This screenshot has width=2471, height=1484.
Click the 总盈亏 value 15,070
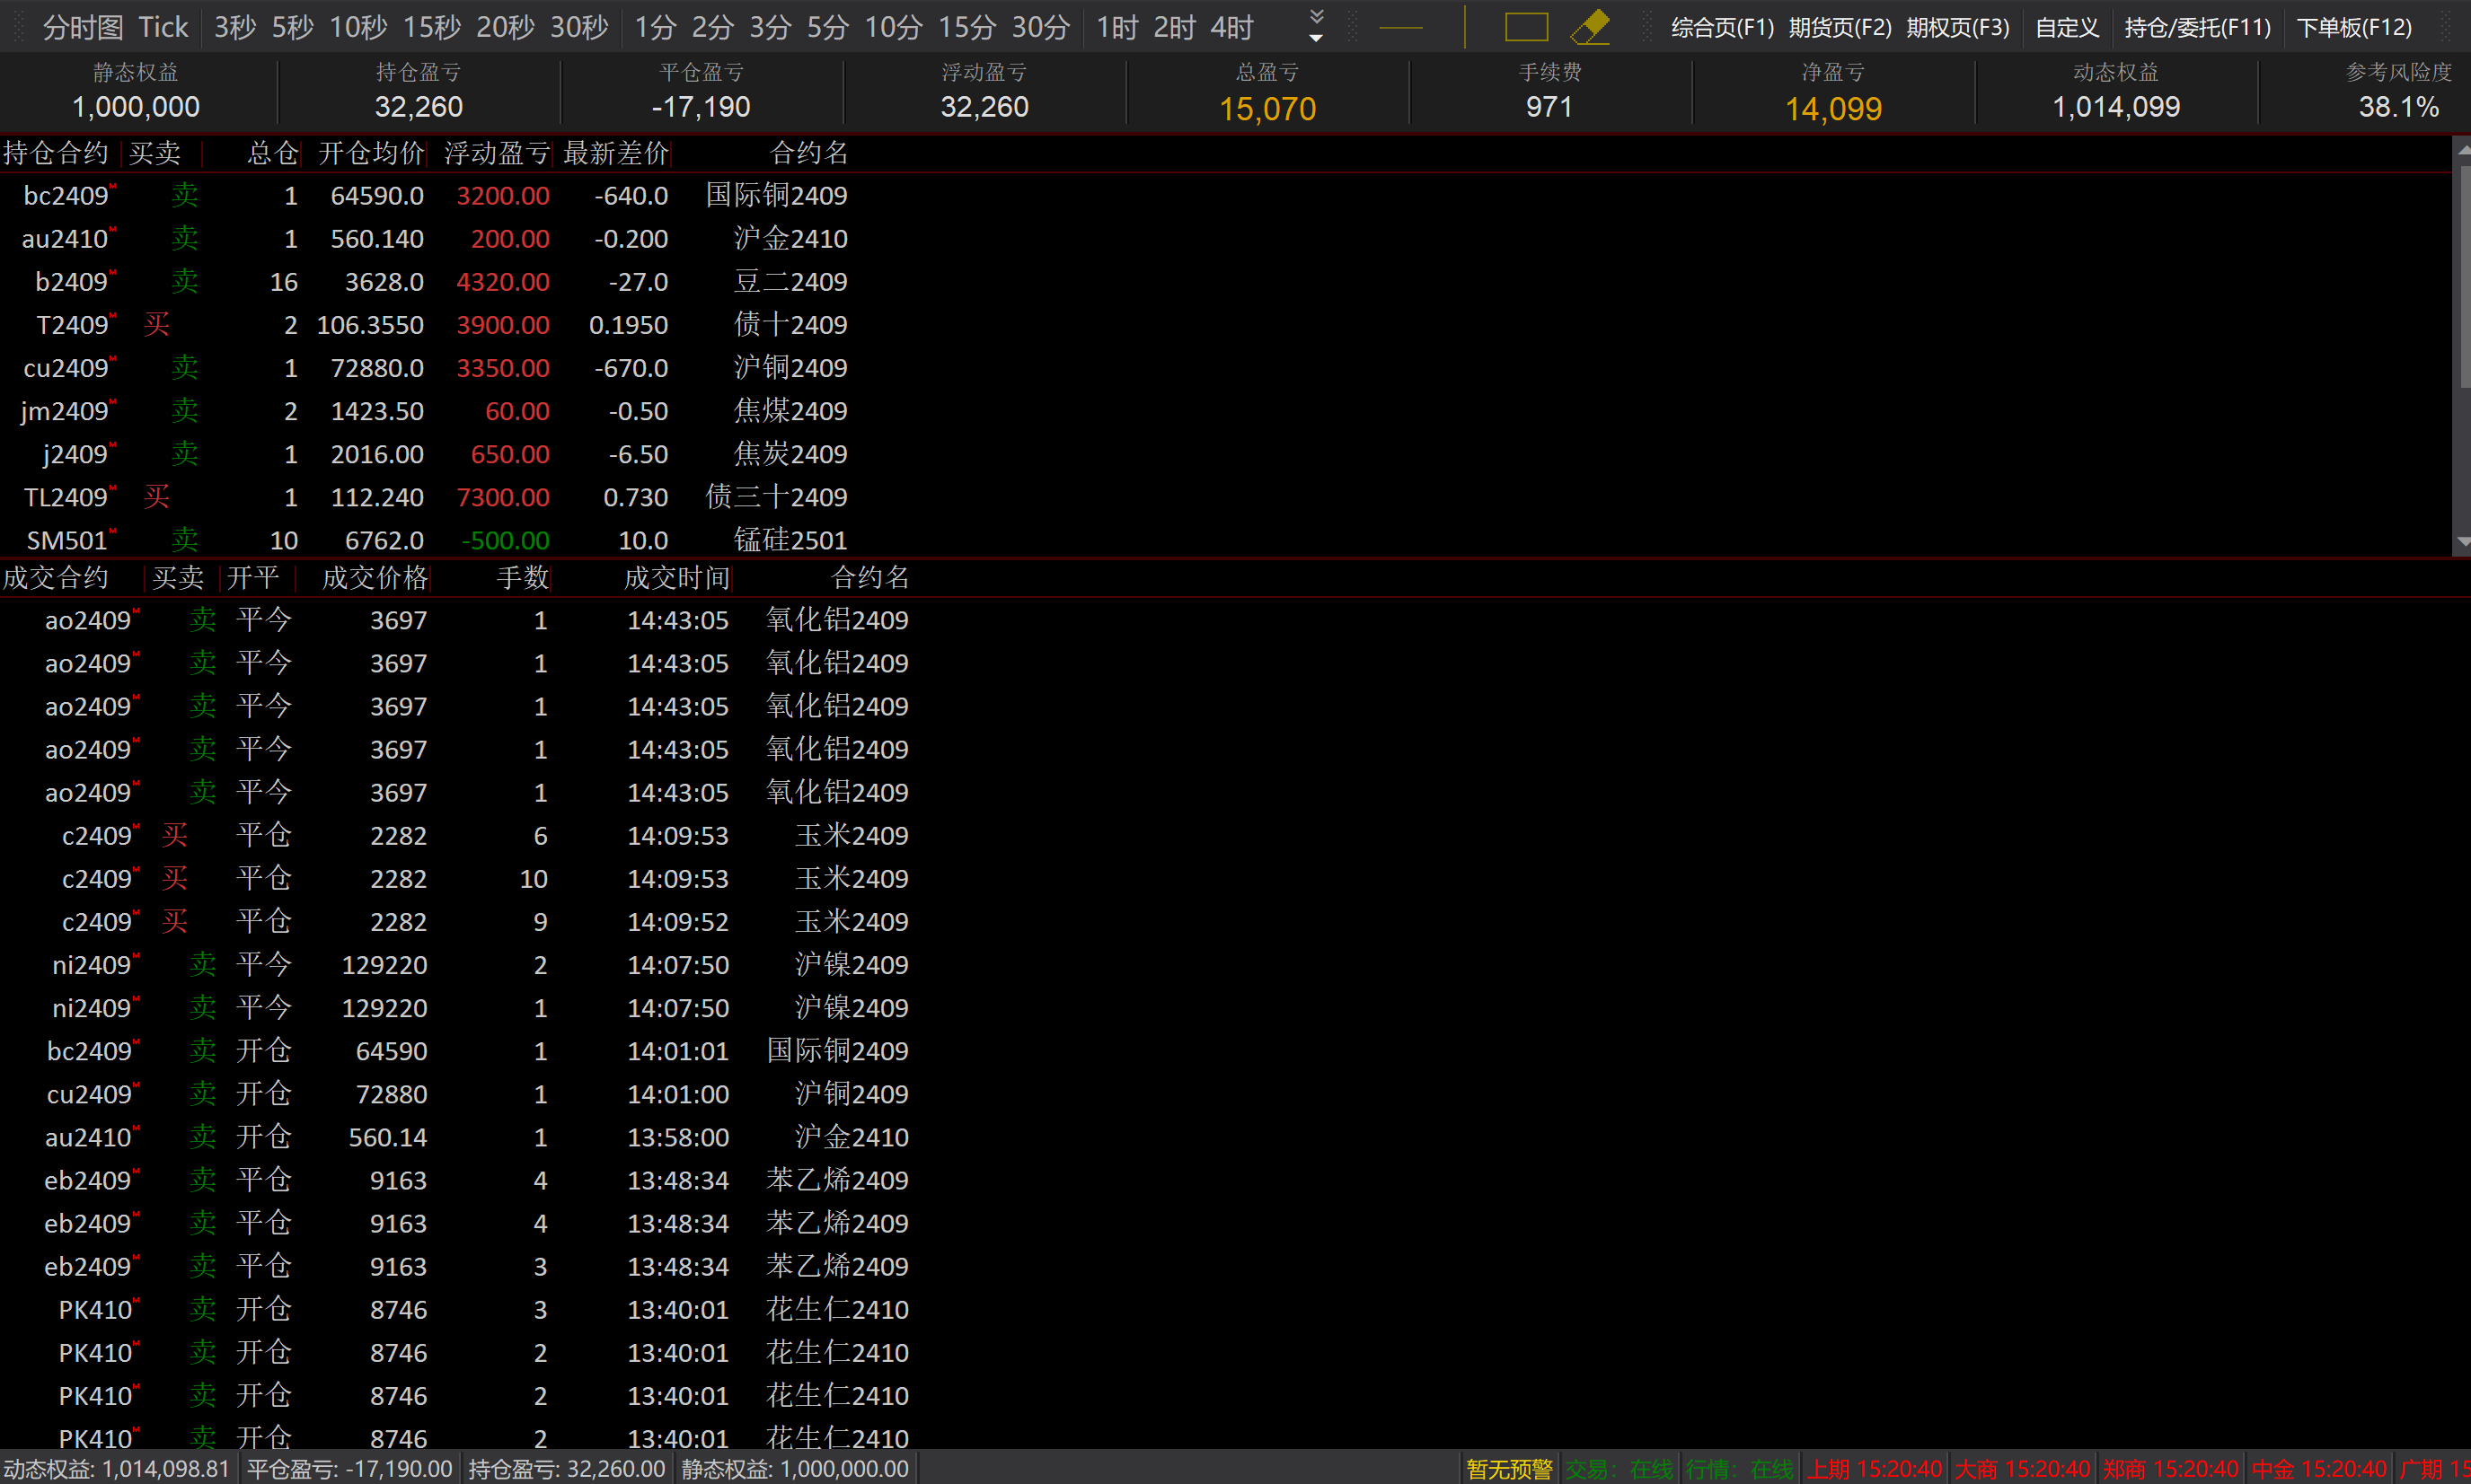(x=1266, y=108)
